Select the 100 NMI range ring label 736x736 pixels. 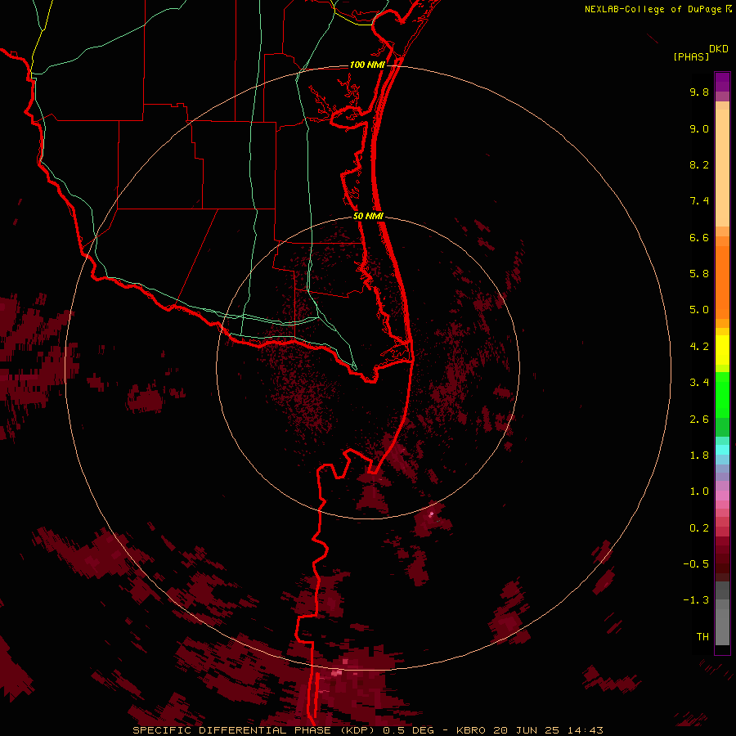coord(367,65)
